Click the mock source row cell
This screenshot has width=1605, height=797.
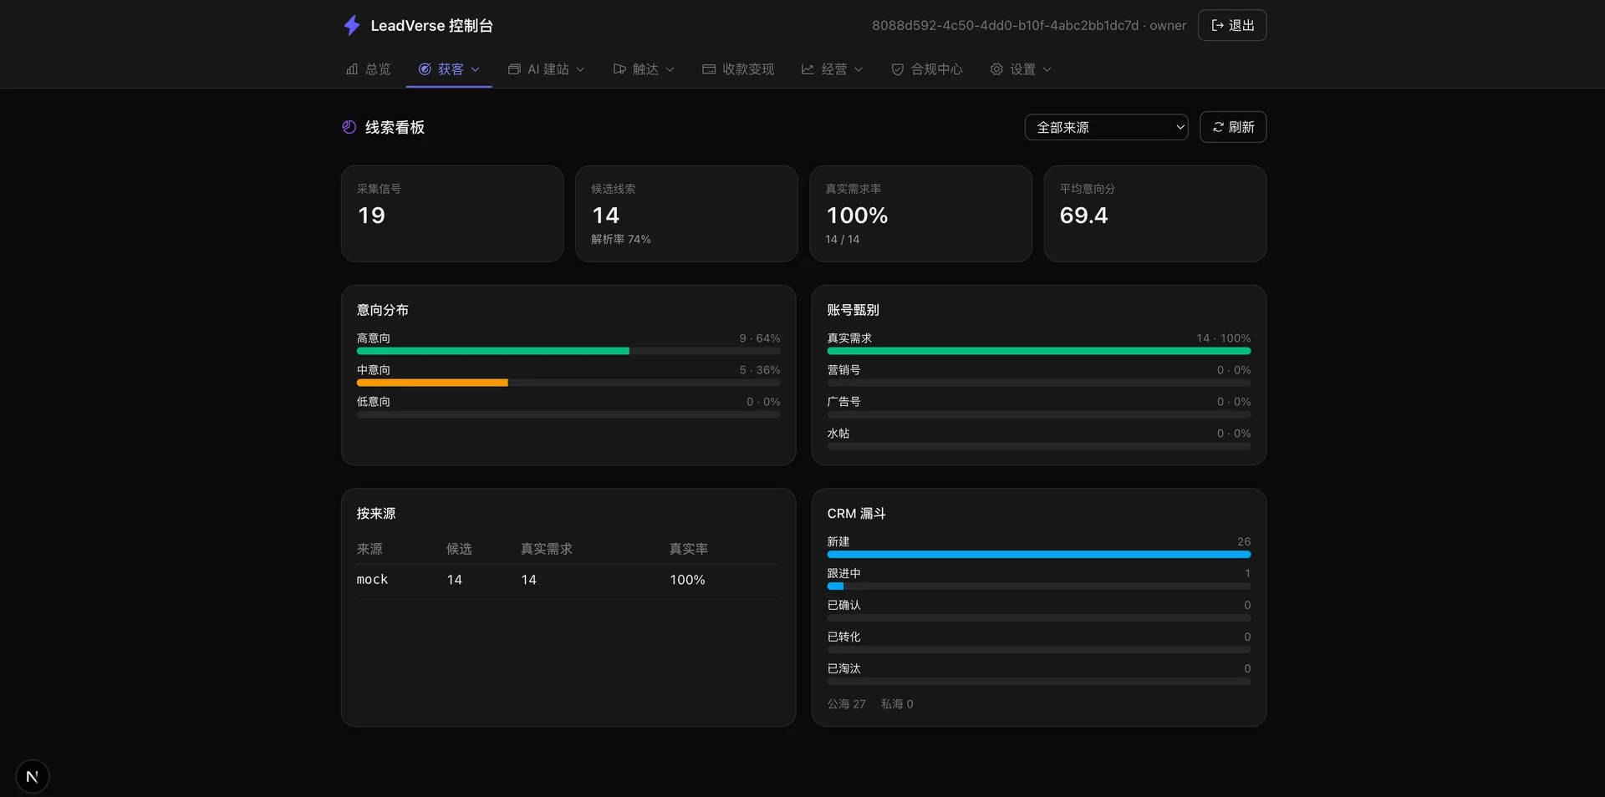coord(372,580)
